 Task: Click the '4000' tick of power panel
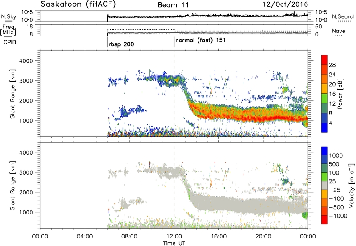coord(26,61)
